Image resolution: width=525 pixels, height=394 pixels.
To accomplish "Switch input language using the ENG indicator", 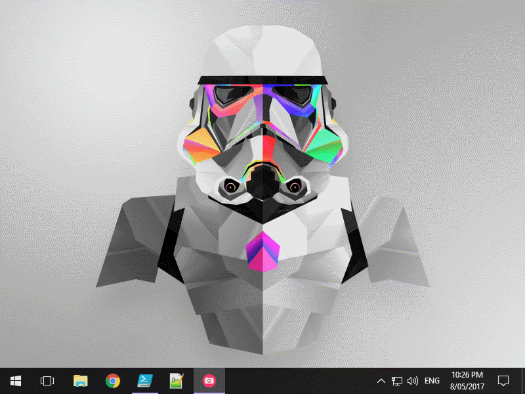I will point(431,380).
